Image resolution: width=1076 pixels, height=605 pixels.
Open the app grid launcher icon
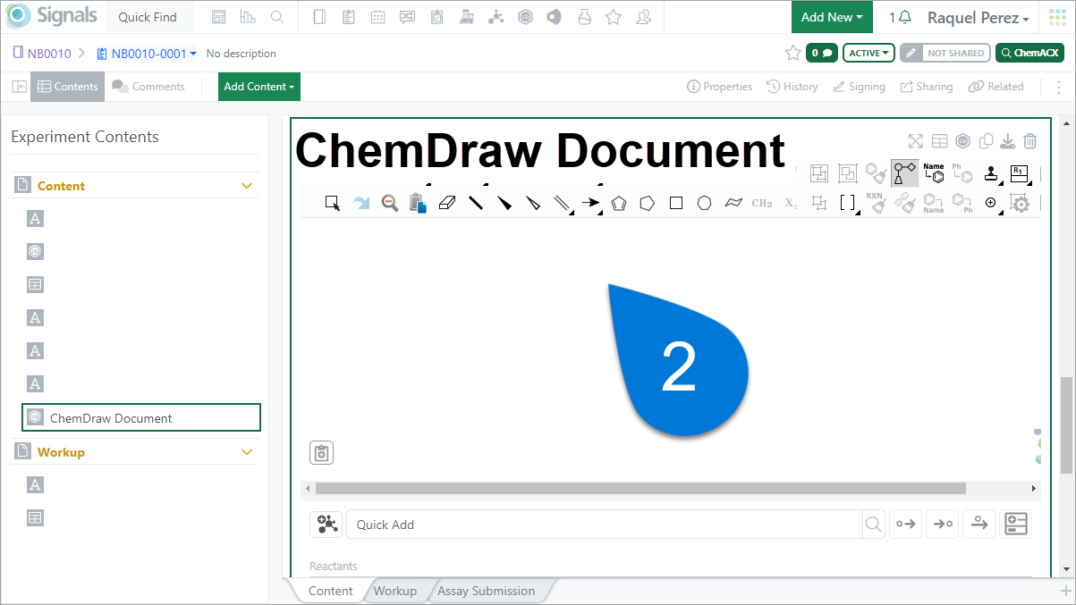click(1058, 18)
